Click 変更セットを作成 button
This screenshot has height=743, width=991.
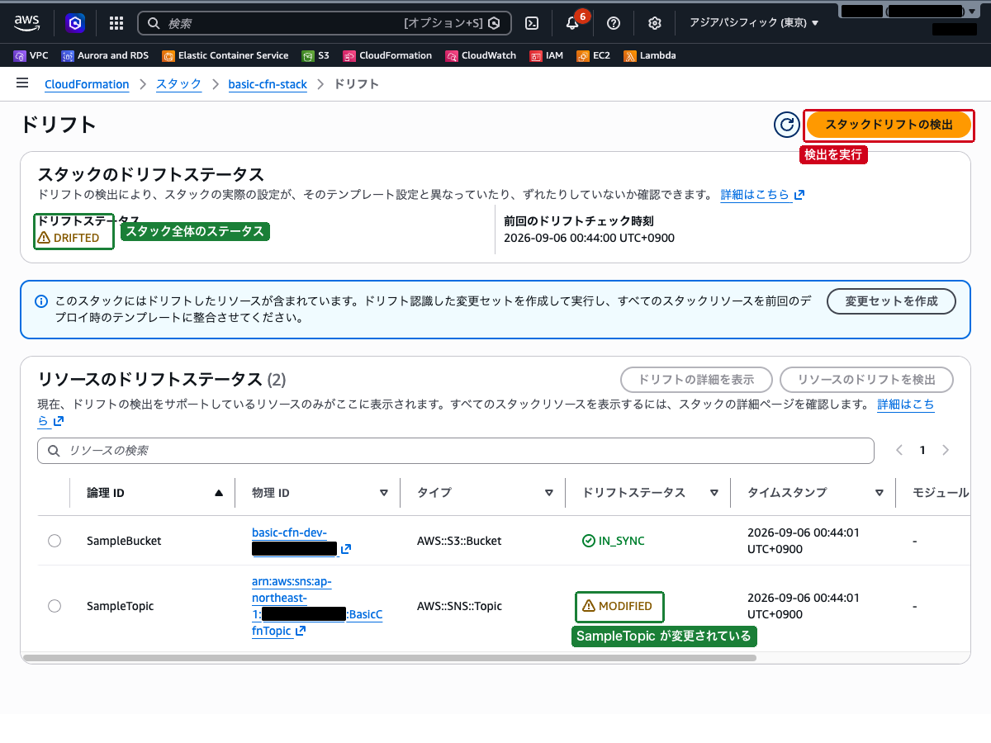coord(891,301)
